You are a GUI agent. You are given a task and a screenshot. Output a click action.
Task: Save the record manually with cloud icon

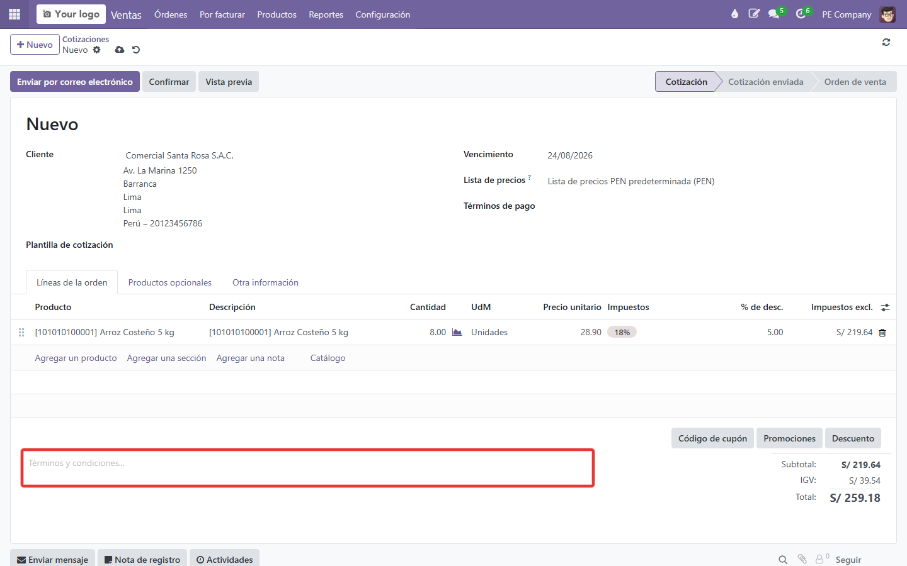pos(120,50)
